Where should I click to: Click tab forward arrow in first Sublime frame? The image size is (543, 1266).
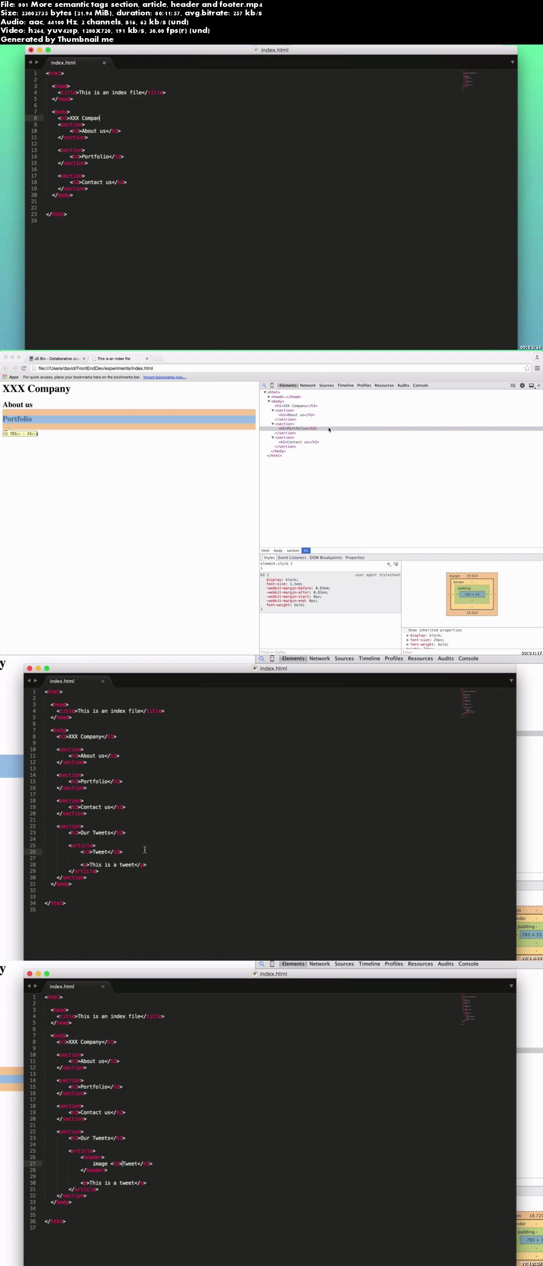(37, 62)
